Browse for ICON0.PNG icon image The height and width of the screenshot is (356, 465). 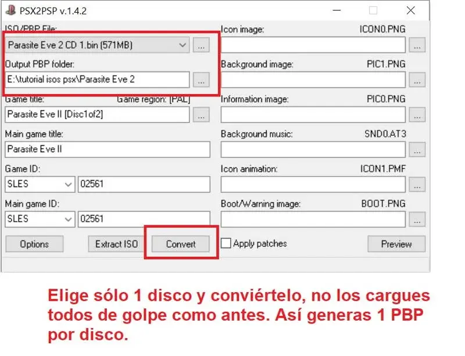(417, 45)
